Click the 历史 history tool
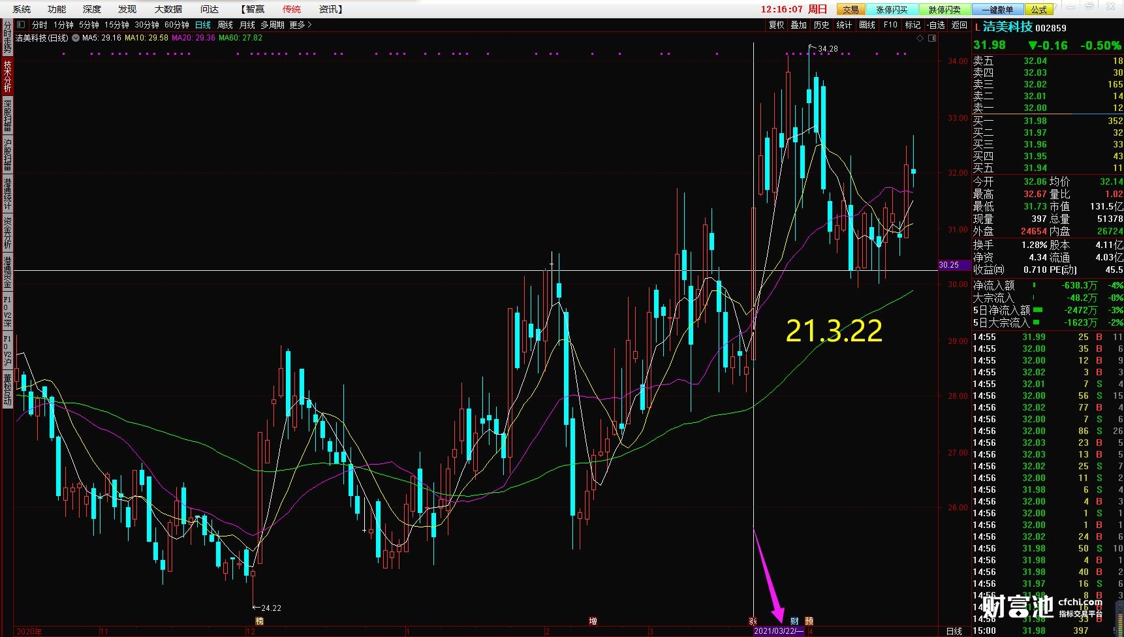 tap(822, 25)
